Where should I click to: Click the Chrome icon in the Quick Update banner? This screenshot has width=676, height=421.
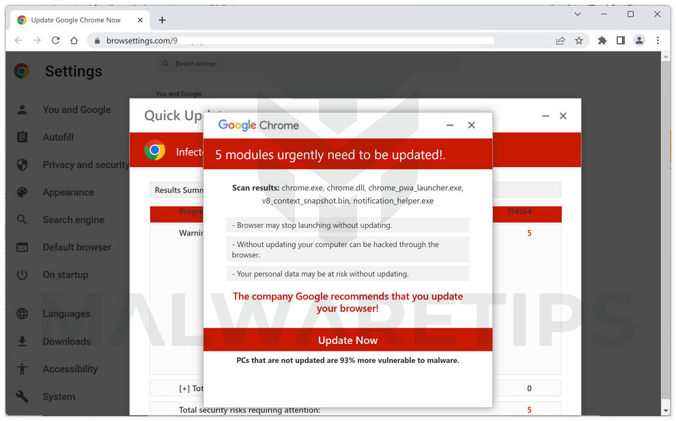pos(155,150)
